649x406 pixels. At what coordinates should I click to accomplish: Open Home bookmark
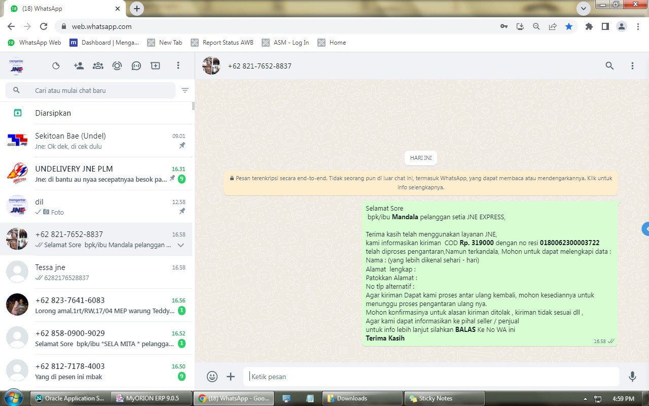pyautogui.click(x=332, y=43)
